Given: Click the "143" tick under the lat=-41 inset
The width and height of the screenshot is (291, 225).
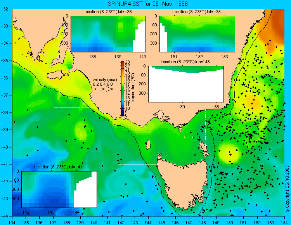Looking at the screenshot, I should [x=51, y=212].
